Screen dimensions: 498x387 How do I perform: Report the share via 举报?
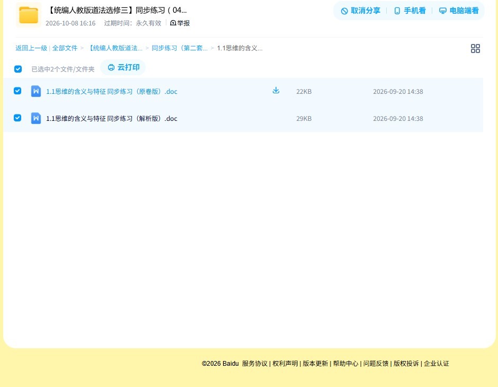tap(180, 23)
